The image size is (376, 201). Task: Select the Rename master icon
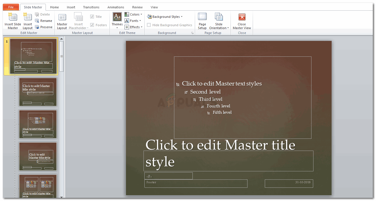tap(37, 21)
